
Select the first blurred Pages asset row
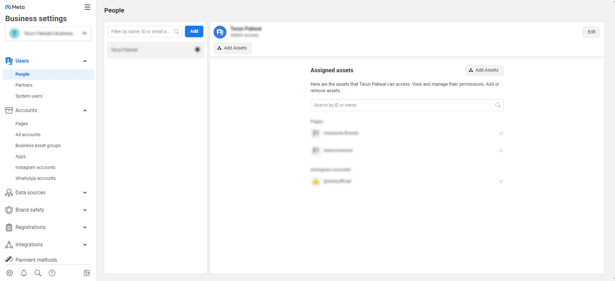point(407,133)
